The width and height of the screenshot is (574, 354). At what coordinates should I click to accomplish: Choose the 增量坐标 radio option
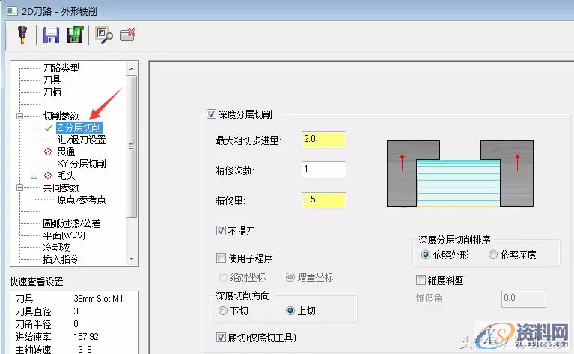[x=290, y=277]
